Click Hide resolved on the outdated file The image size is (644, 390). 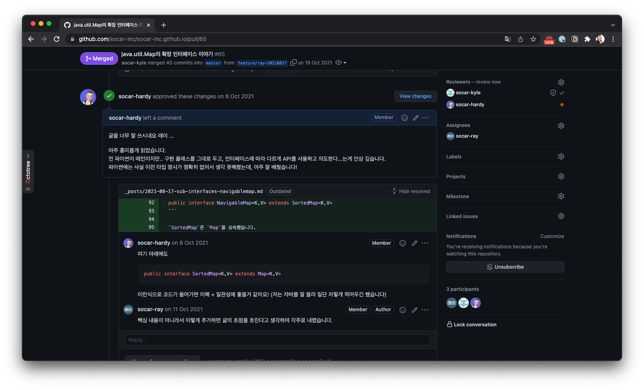click(x=411, y=191)
